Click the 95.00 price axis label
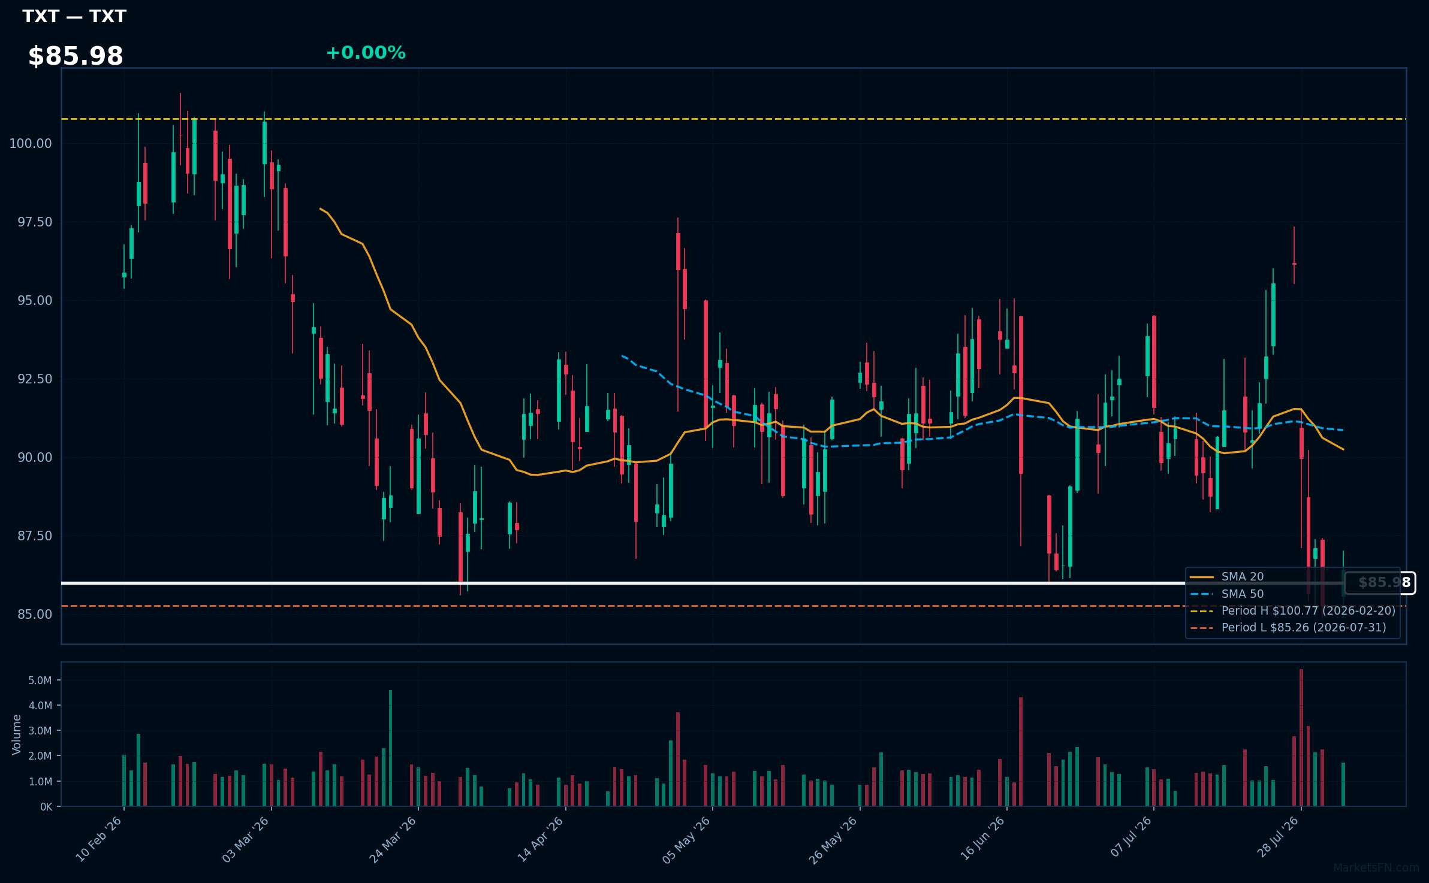 tap(35, 301)
